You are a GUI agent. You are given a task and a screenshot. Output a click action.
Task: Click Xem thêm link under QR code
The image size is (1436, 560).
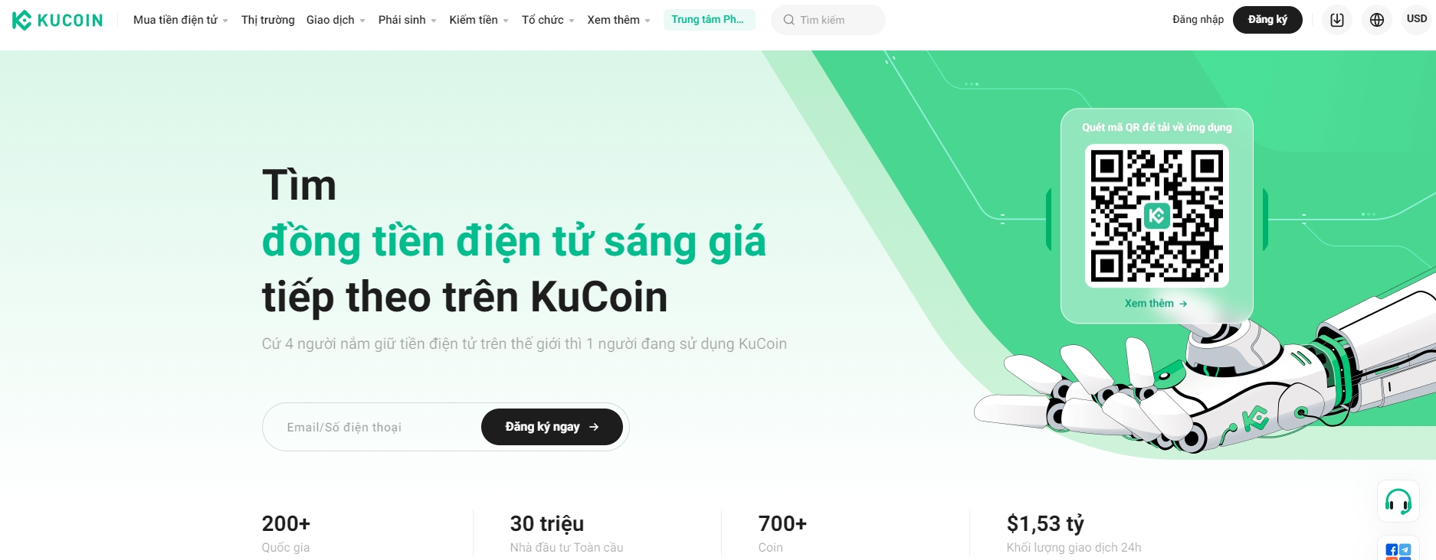1156,304
